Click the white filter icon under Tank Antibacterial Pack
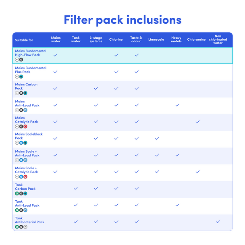 pyautogui.click(x=25, y=227)
